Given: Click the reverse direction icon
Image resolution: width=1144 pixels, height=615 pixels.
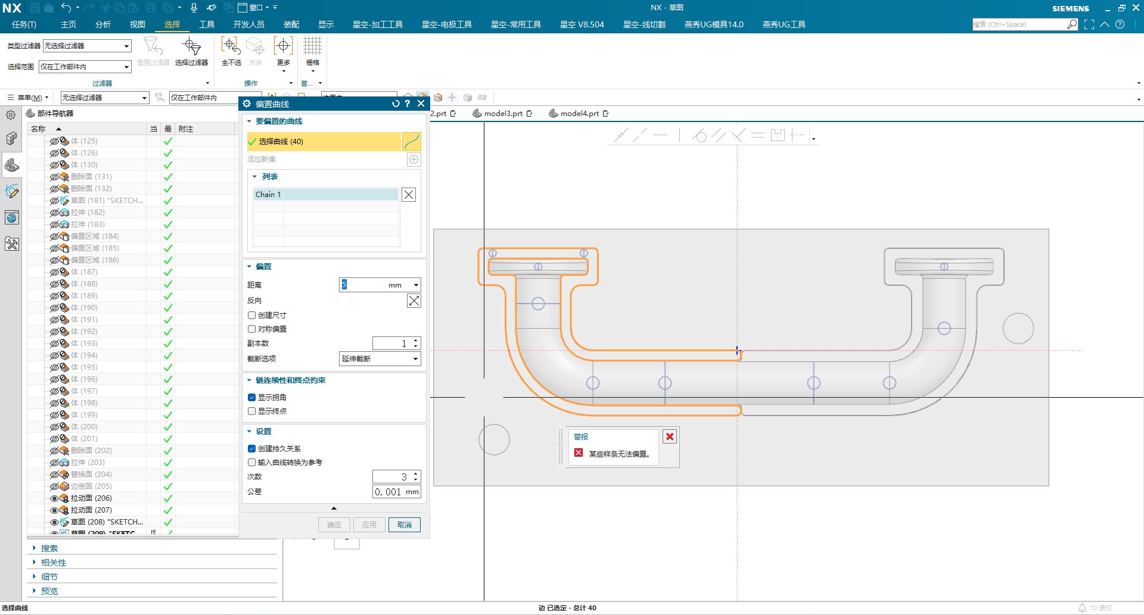Looking at the screenshot, I should (414, 301).
